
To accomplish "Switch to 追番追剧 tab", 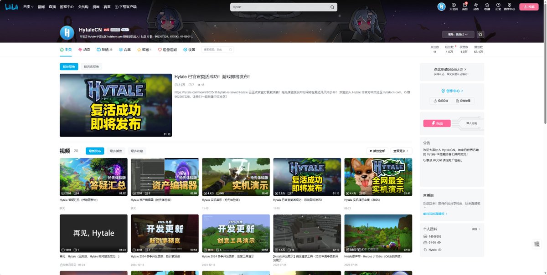I will tap(167, 50).
